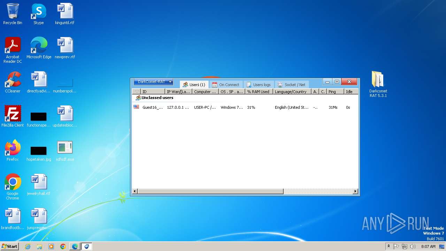Sort by the ID column header
This screenshot has height=251, width=446.
click(x=153, y=92)
